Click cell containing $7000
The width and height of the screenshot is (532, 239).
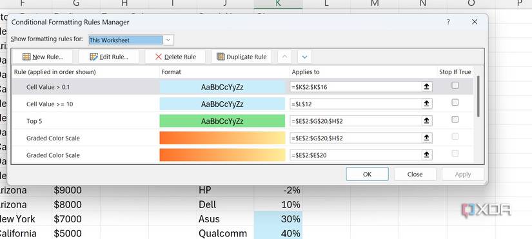[76, 218]
